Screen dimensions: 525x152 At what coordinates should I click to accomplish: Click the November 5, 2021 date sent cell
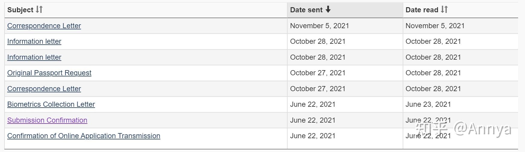coord(319,26)
